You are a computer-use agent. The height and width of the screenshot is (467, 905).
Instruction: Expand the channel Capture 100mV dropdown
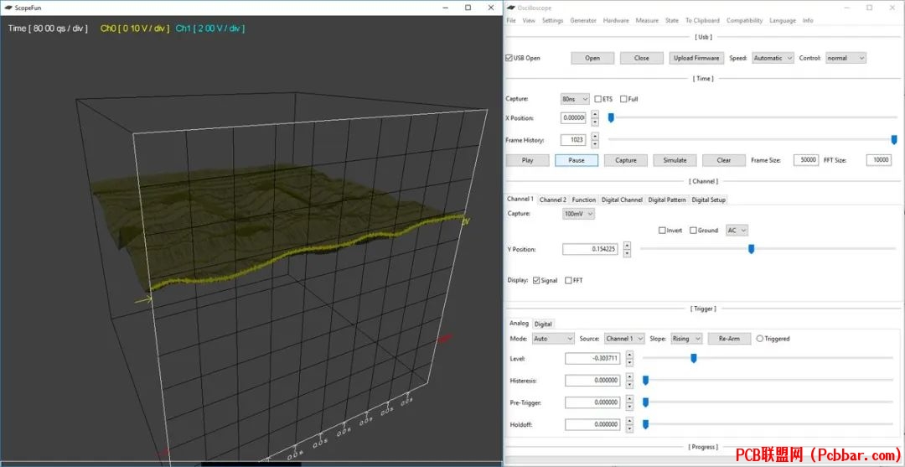578,214
